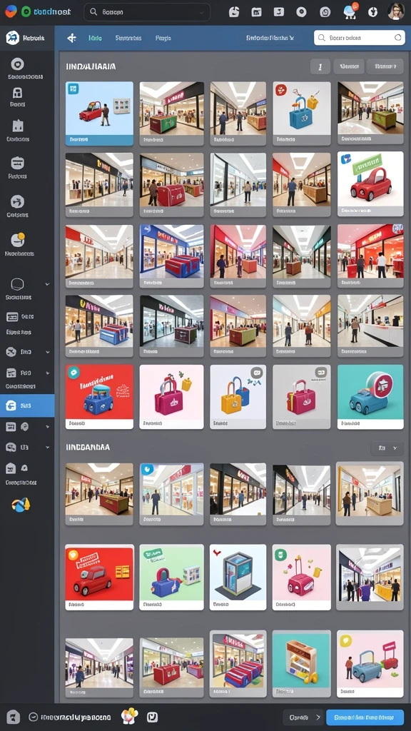
Task: Open the sidebar icon with yellow notification dot
Action: pyautogui.click(x=18, y=239)
